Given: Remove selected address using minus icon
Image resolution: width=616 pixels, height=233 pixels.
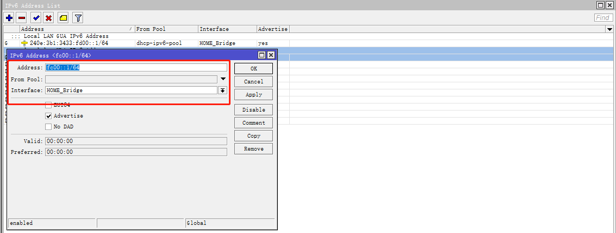Looking at the screenshot, I should click(22, 18).
